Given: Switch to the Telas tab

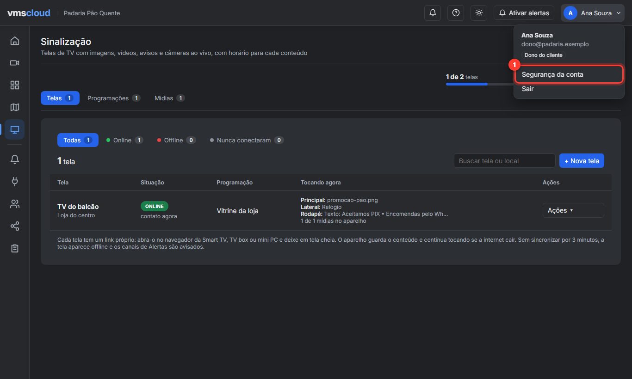Looking at the screenshot, I should (60, 98).
